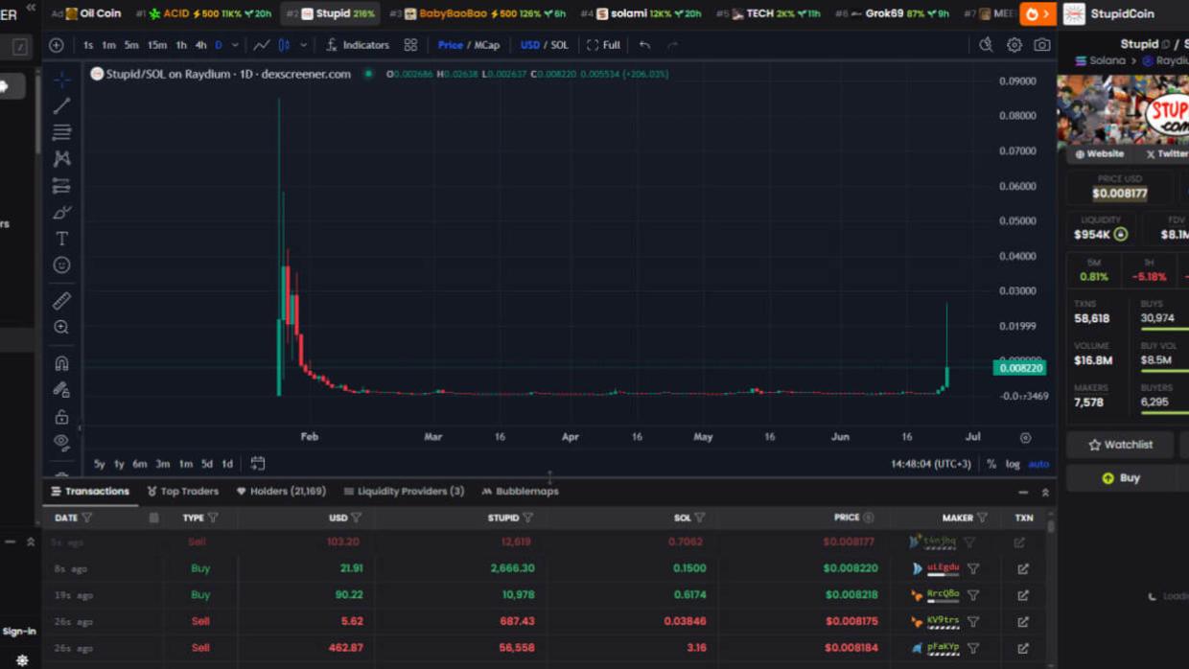1189x669 pixels.
Task: Select the forecasting and measurement tool
Action: (x=61, y=186)
